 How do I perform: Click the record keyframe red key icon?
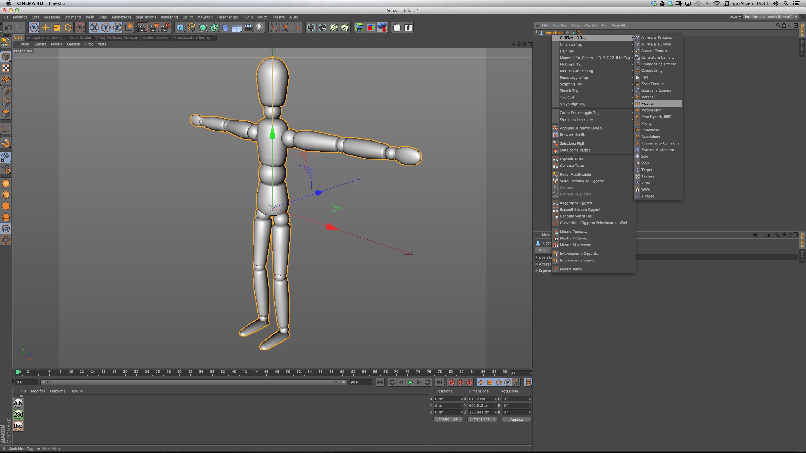[451, 382]
